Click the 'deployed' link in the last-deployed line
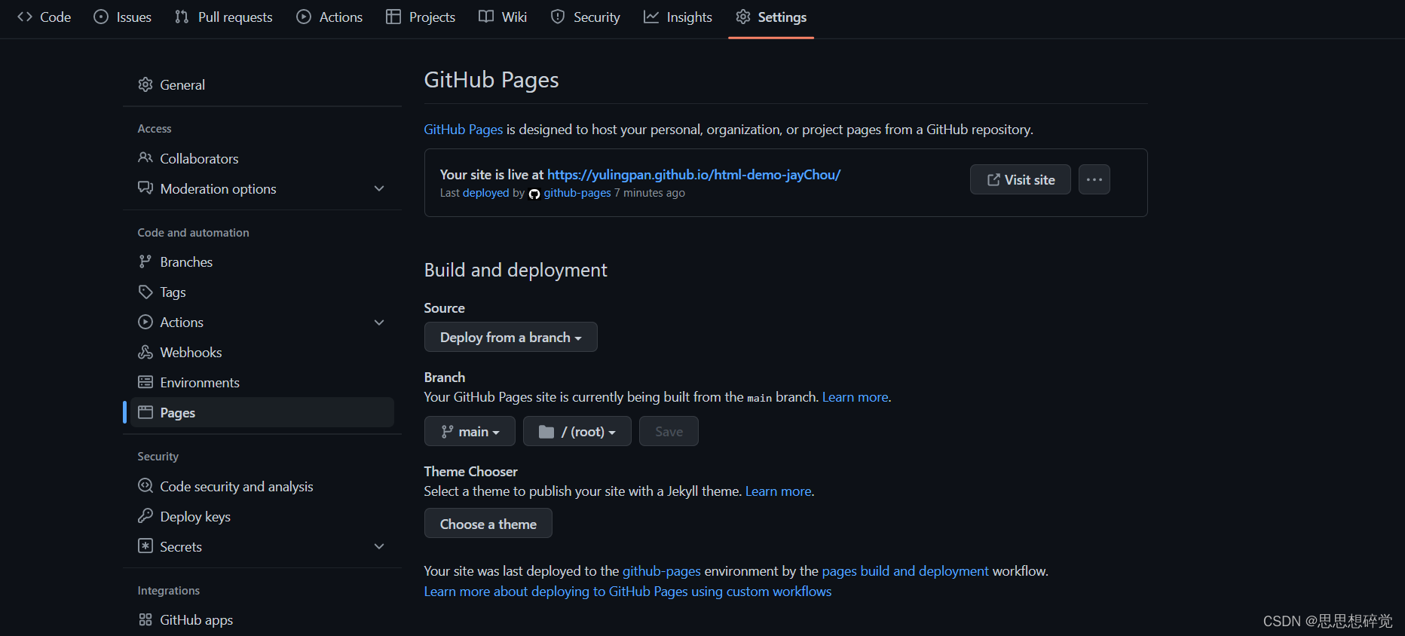This screenshot has width=1405, height=636. point(485,193)
